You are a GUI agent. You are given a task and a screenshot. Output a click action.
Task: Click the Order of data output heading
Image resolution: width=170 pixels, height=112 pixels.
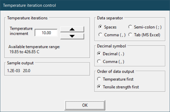click(x=116, y=71)
